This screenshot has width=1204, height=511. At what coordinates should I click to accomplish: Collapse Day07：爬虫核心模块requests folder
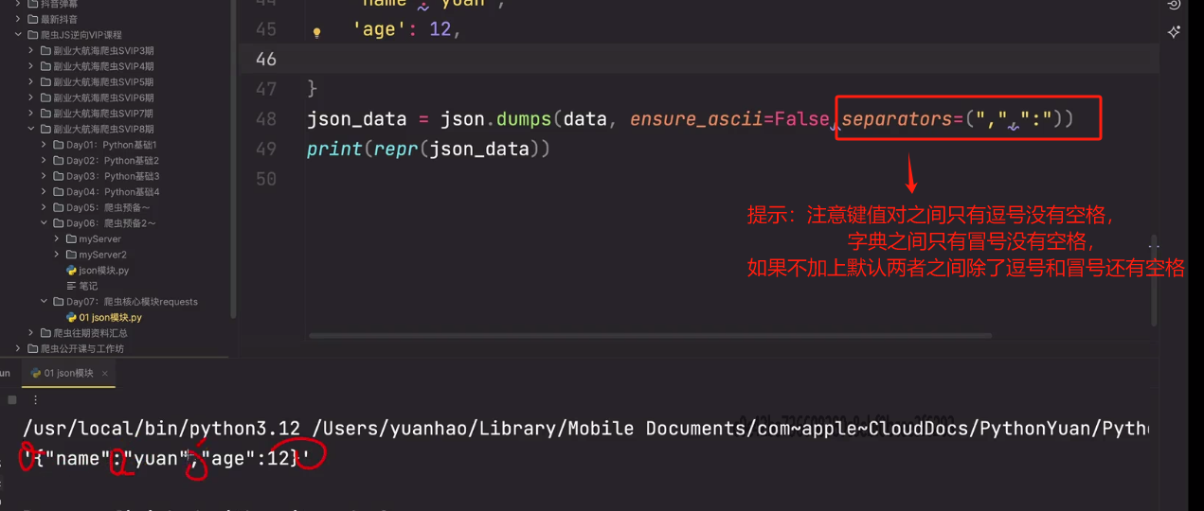tap(45, 302)
